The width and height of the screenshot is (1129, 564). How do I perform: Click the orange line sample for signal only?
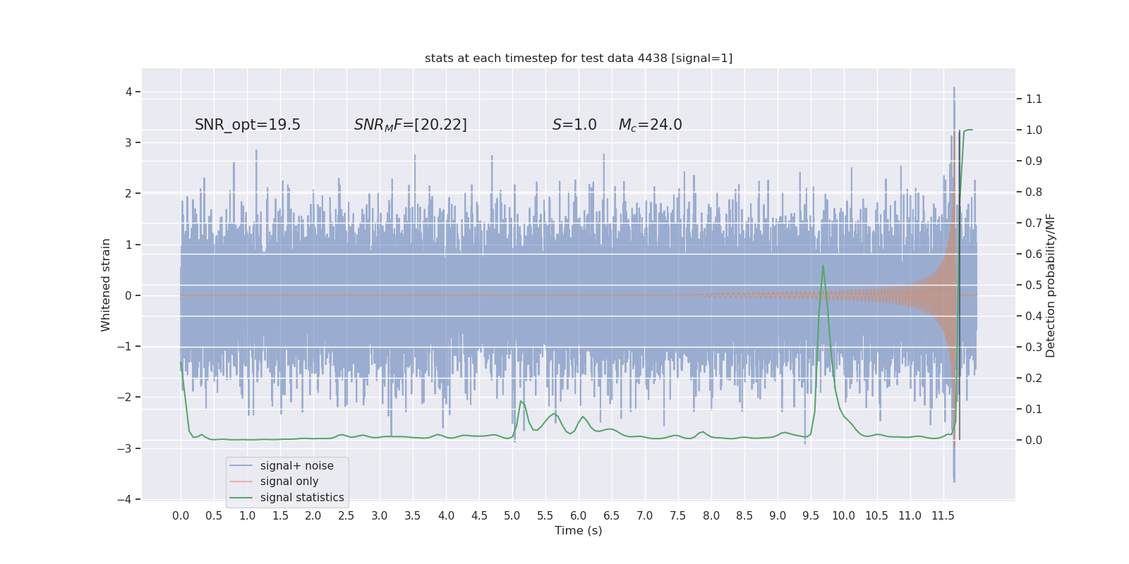241,482
